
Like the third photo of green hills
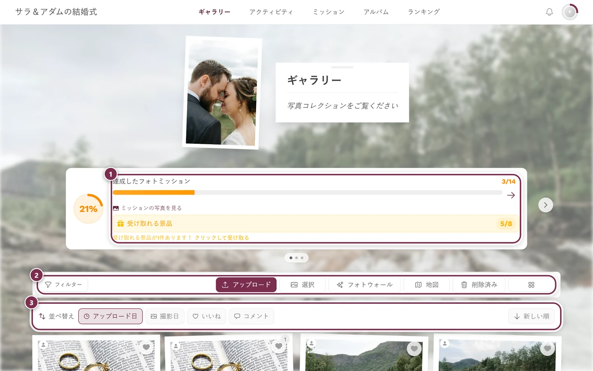[x=414, y=348]
